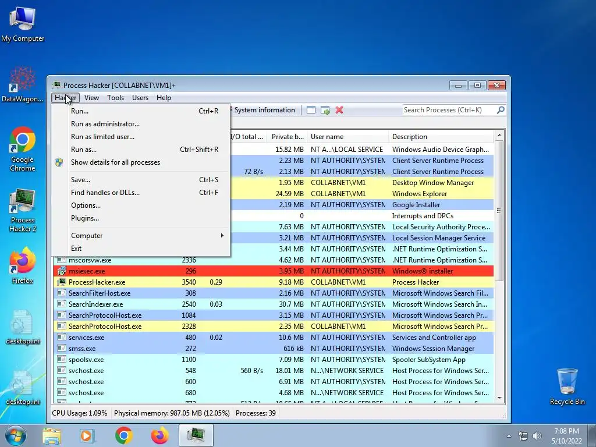Launch Chrome from the taskbar
Image resolution: width=596 pixels, height=447 pixels.
[124, 435]
